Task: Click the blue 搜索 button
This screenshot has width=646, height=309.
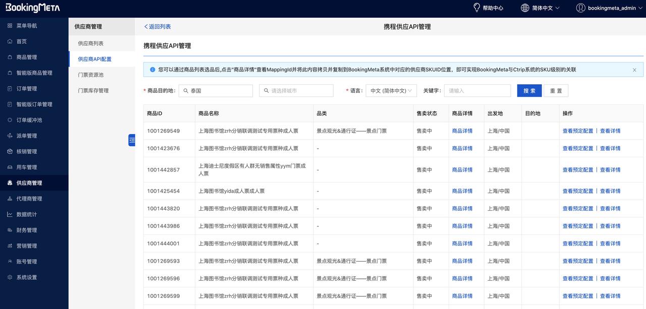Action: (529, 91)
